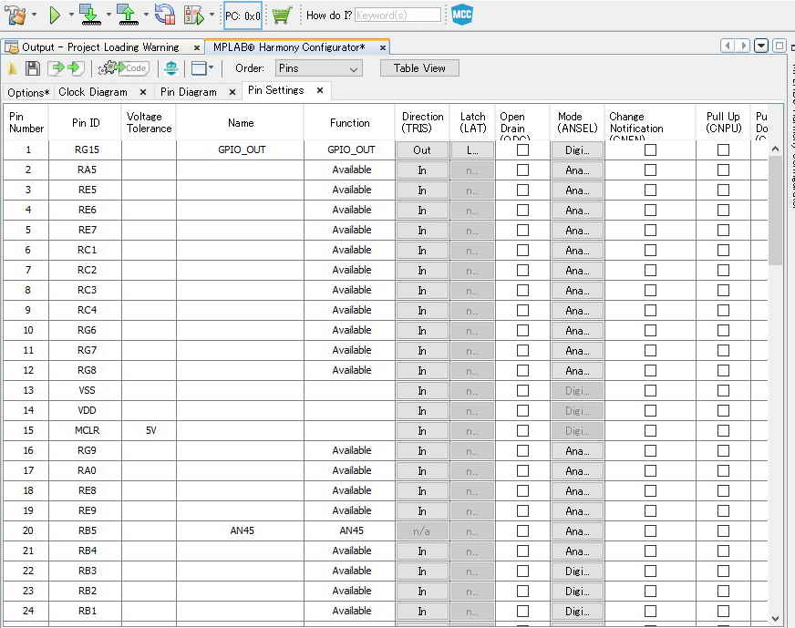
Task: Select the GPIO_OUT name cell for RG15
Action: pyautogui.click(x=241, y=150)
